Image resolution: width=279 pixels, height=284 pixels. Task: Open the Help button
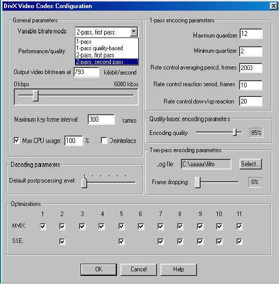(179, 269)
